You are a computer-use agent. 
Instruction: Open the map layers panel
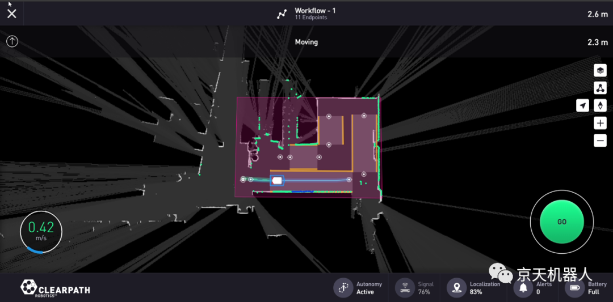tap(600, 70)
